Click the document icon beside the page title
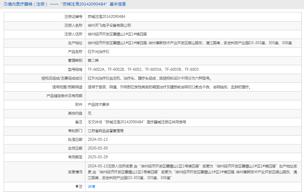Screen dimensions: 304x194 tap(5, 4)
